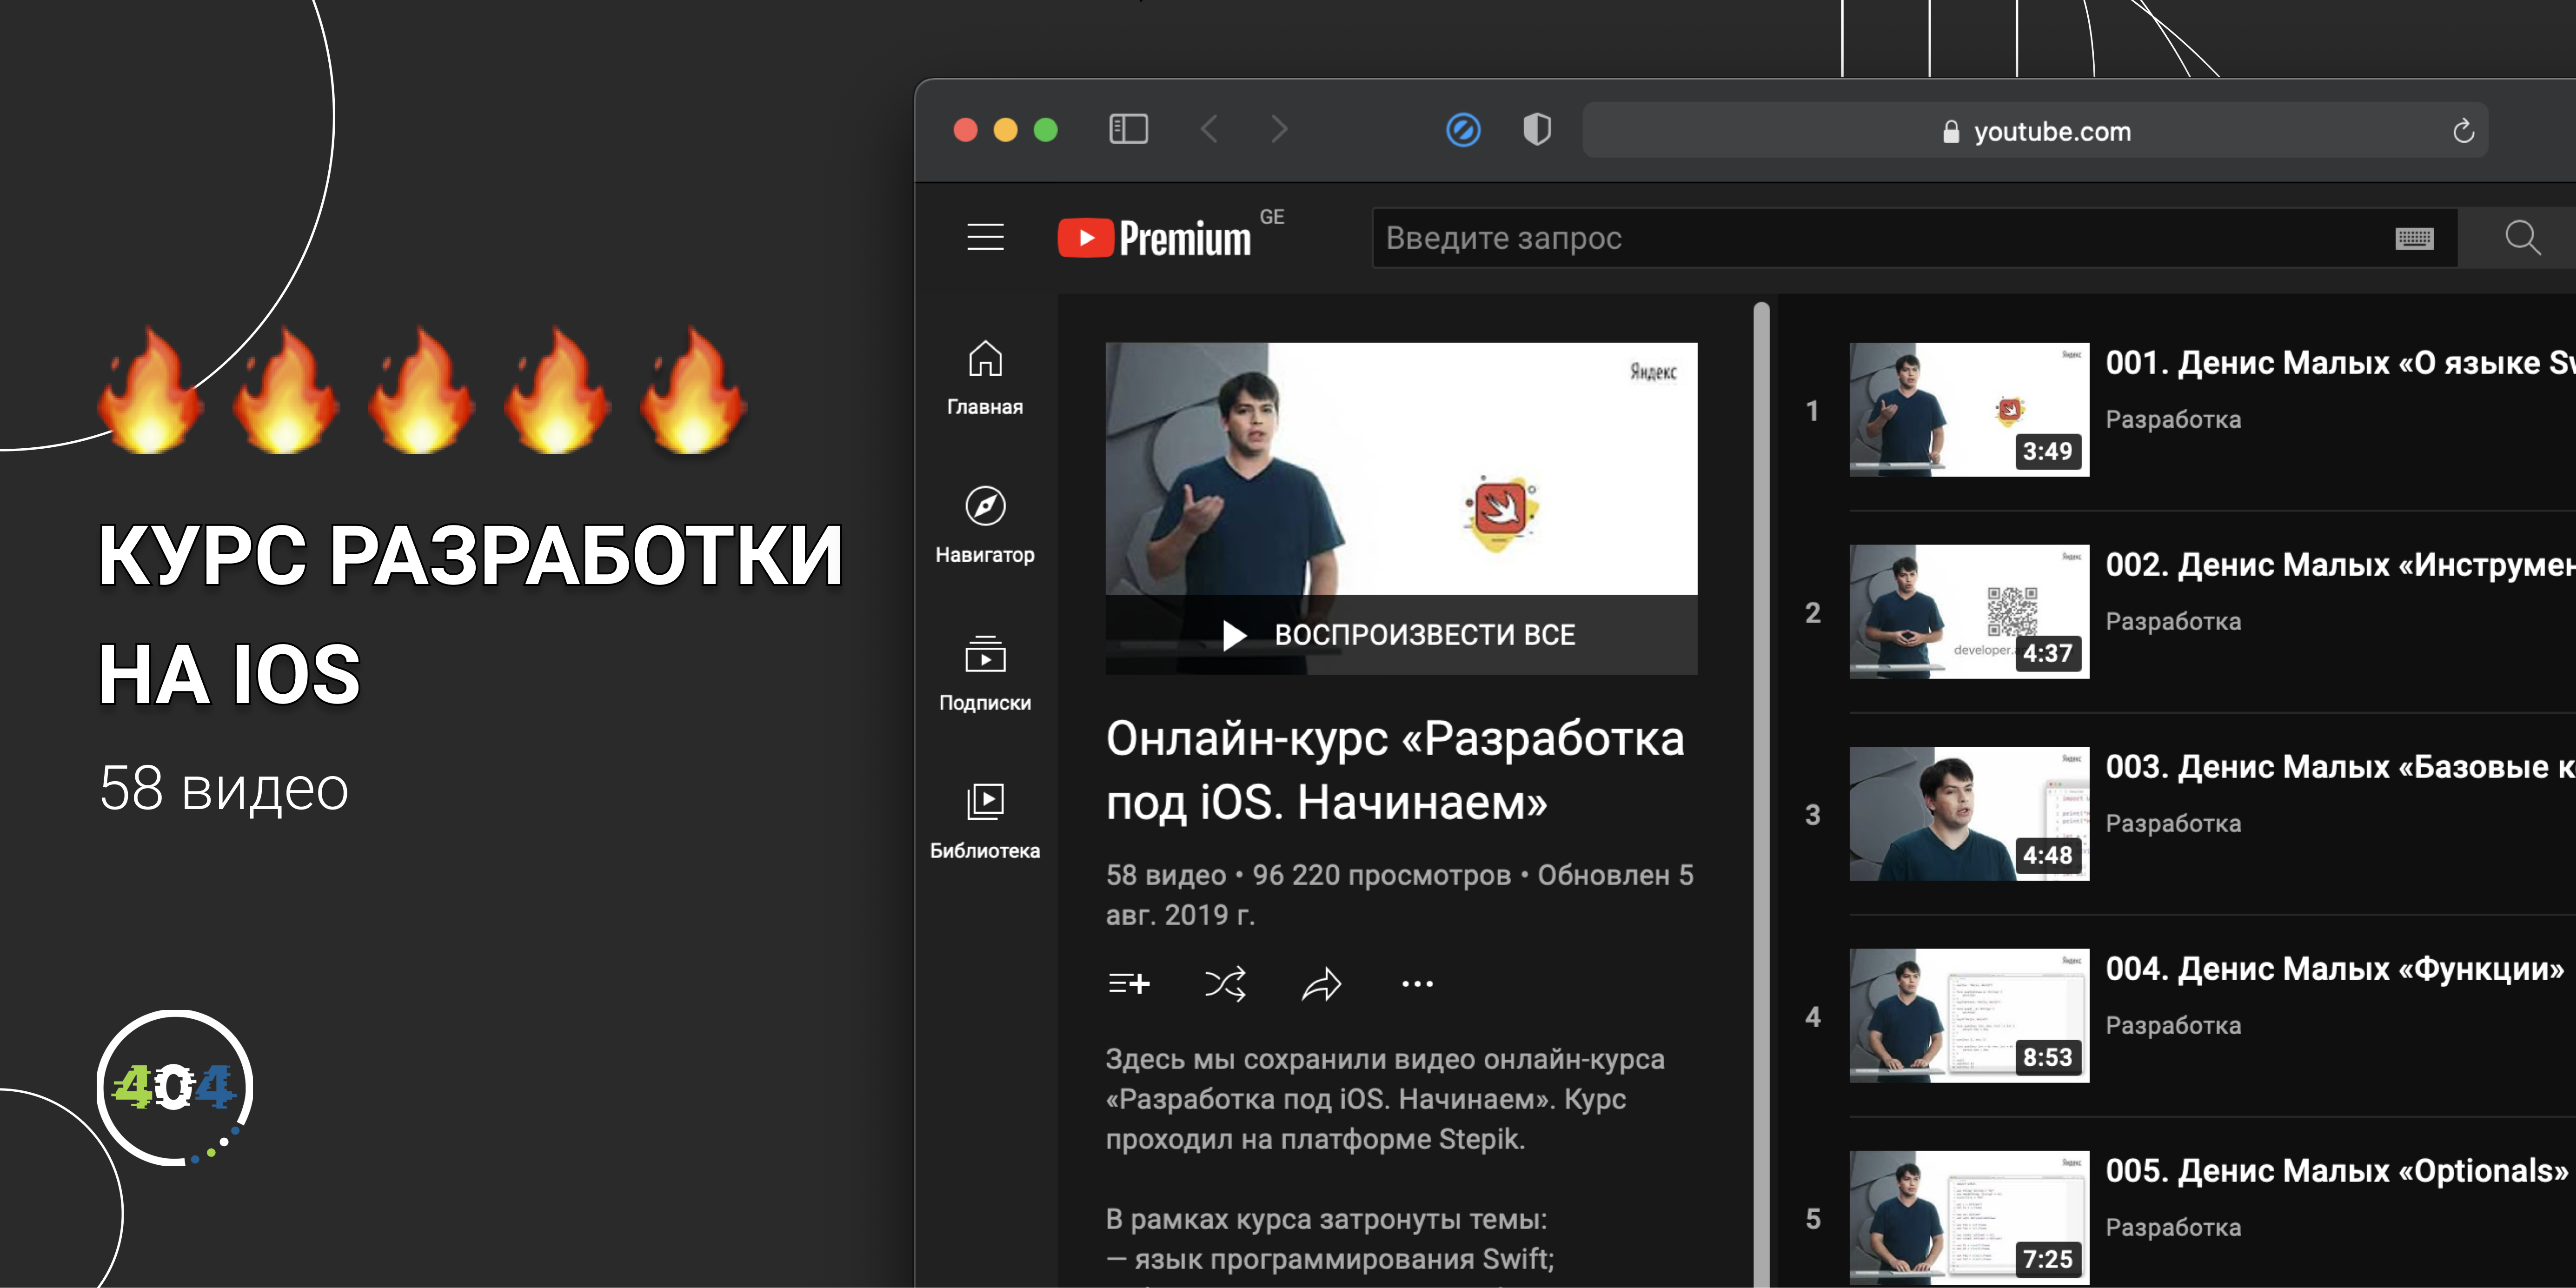The width and height of the screenshot is (2576, 1288).
Task: Click the description text mentioning Stepik
Action: [x=1385, y=1099]
